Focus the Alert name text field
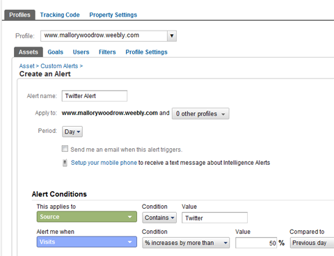This screenshot has height=256, width=334. click(x=95, y=96)
